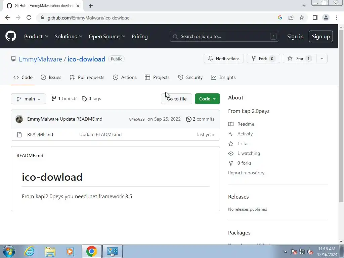The image size is (344, 258).
Task: Open File Explorer taskbar icon
Action: 50,251
